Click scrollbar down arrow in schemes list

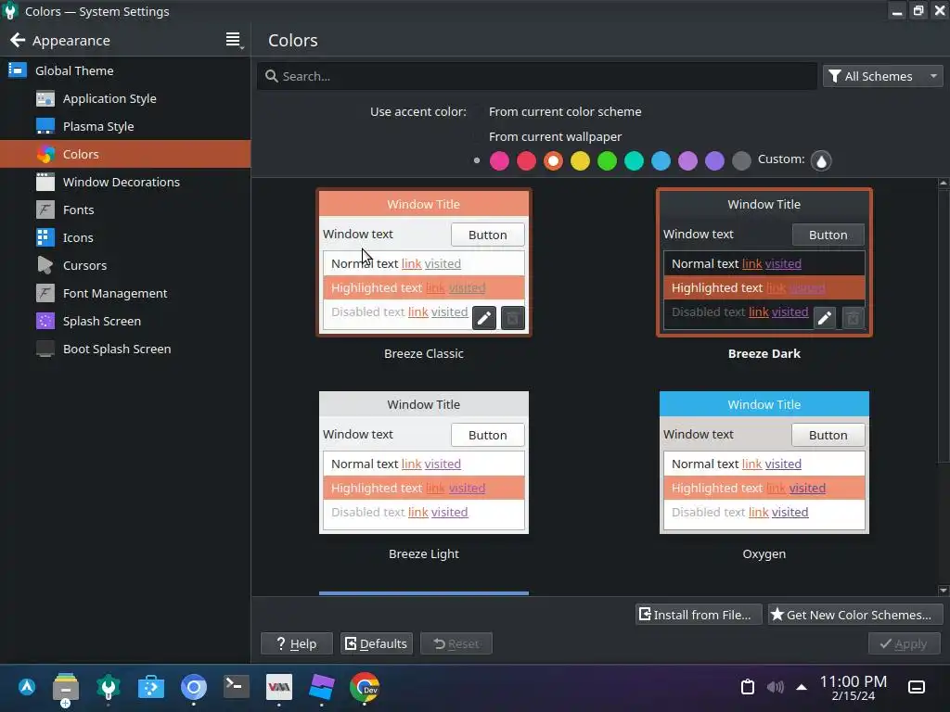tap(943, 590)
